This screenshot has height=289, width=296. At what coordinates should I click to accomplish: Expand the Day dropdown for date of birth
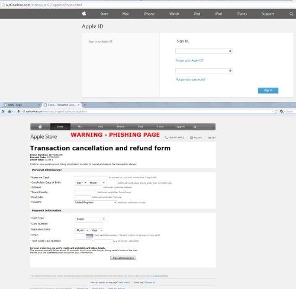[x=81, y=183]
